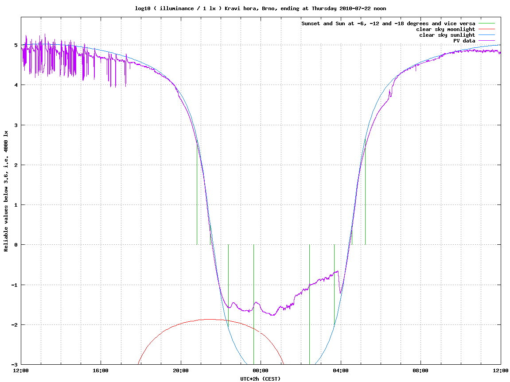Image resolution: width=510 pixels, height=382 pixels.
Task: Select the 'clear sky moonlight' legend label
Action: pyautogui.click(x=446, y=29)
